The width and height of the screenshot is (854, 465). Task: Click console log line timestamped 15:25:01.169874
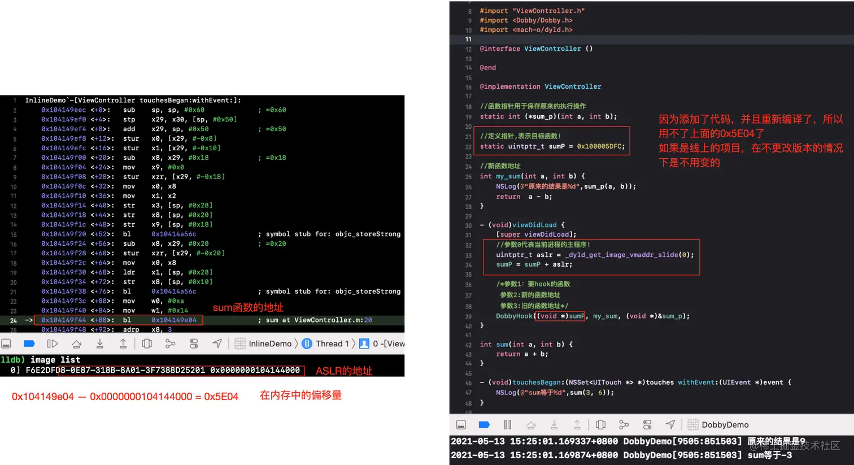click(x=621, y=455)
